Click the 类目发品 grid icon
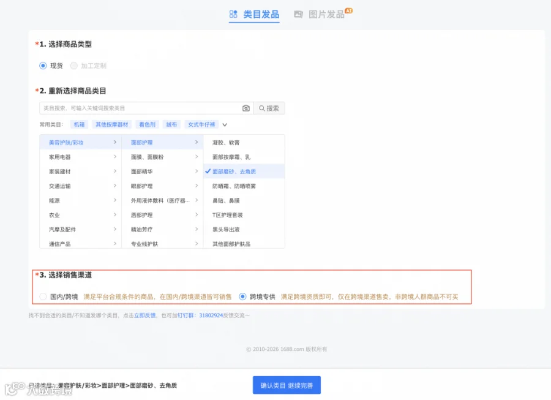Screen dimensions: 551x400 pyautogui.click(x=233, y=14)
